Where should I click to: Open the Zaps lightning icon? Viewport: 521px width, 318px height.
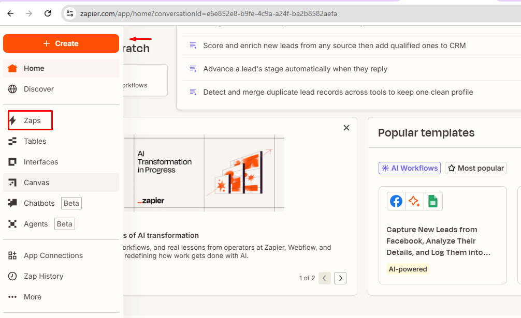pos(13,121)
